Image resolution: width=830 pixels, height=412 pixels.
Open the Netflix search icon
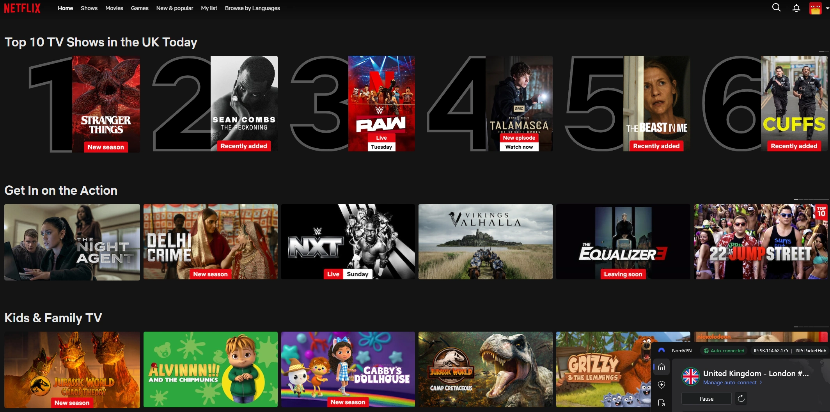tap(776, 8)
